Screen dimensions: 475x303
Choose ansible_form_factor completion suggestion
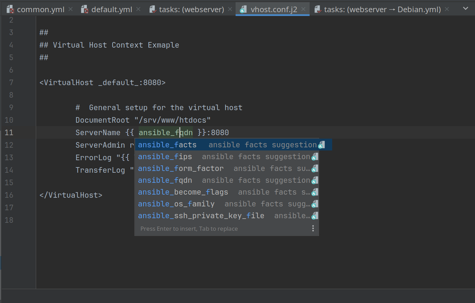(x=227, y=169)
